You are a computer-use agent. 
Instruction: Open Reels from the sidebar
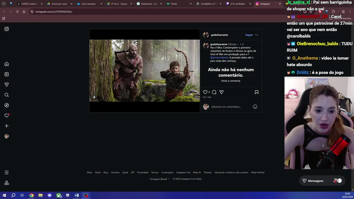coord(7,74)
